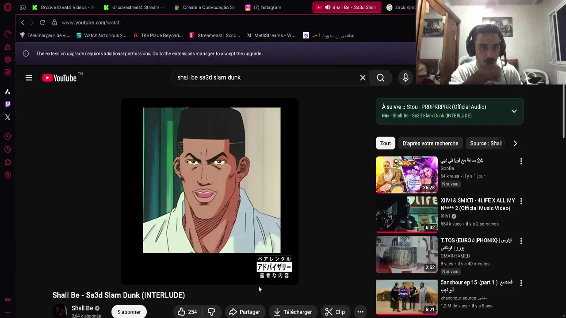Open the Twitch sidebar icon
Image resolution: width=566 pixels, height=318 pixels.
tap(8, 104)
